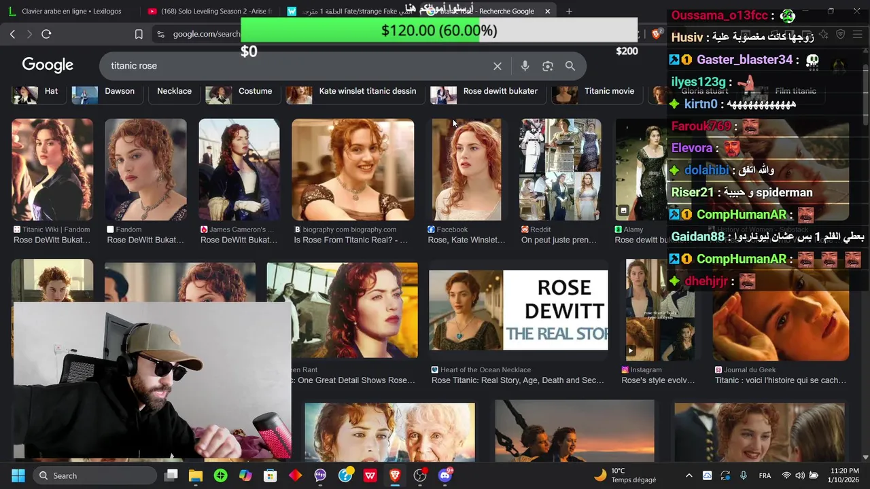Viewport: 870px width, 489px height.
Task: Open OBS Studio taskbar icon
Action: click(x=420, y=475)
